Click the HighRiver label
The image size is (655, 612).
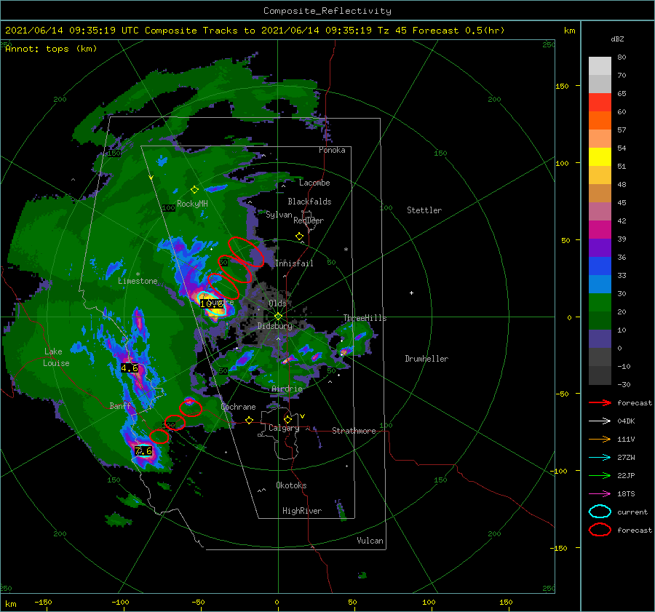coord(302,511)
